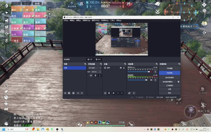Move scene up with the up arrow
The height and width of the screenshot is (132, 211).
pyautogui.click(x=78, y=93)
